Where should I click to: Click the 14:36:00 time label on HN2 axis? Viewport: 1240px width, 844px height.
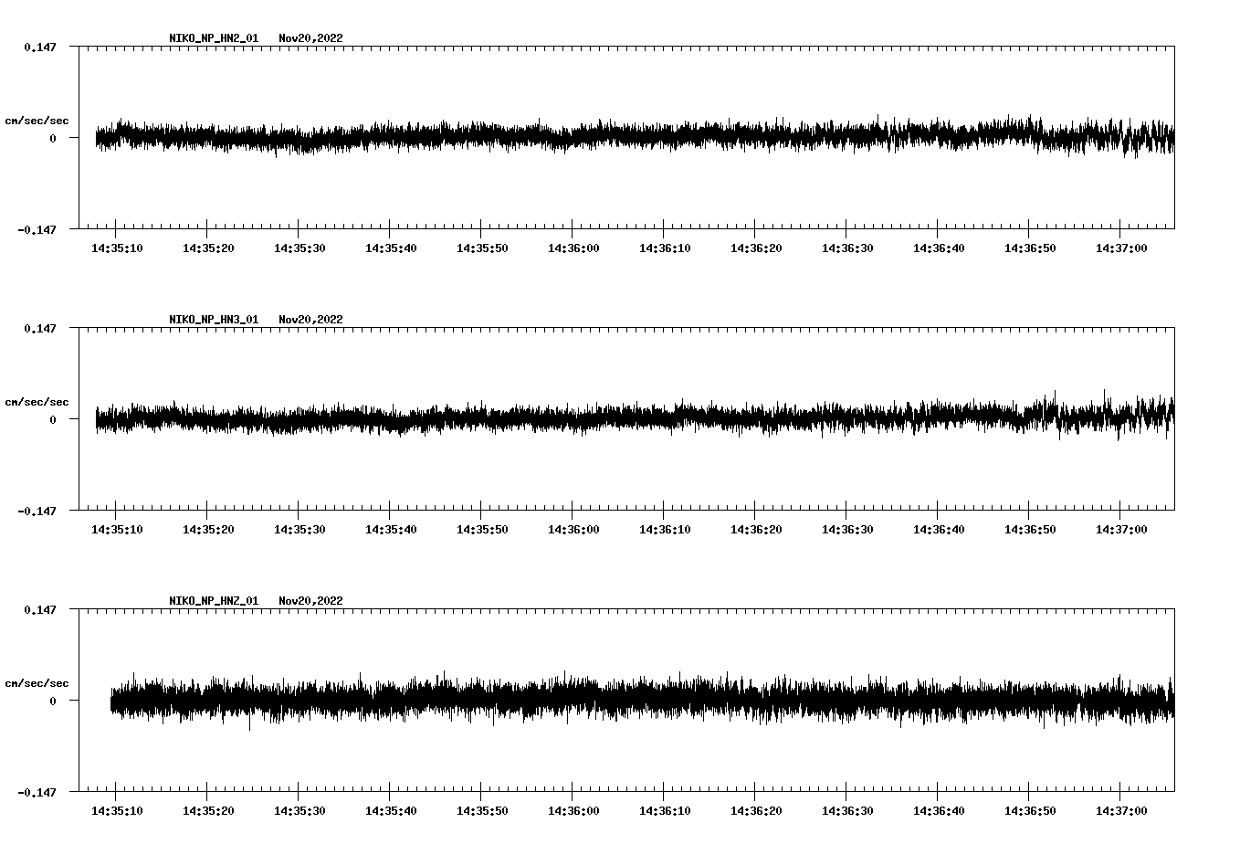tap(573, 248)
